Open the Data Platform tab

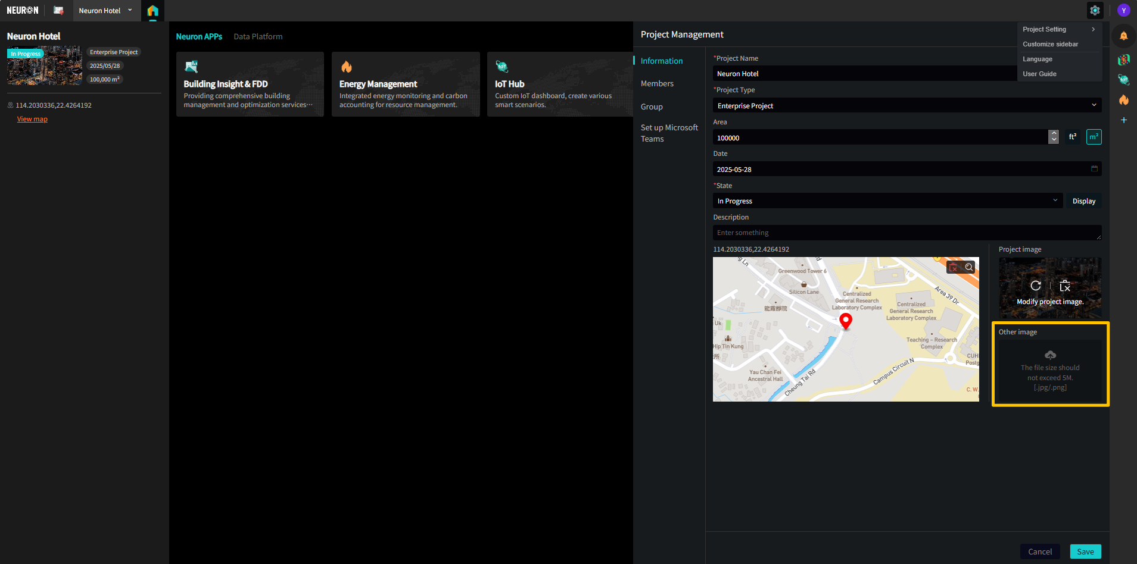(x=258, y=36)
